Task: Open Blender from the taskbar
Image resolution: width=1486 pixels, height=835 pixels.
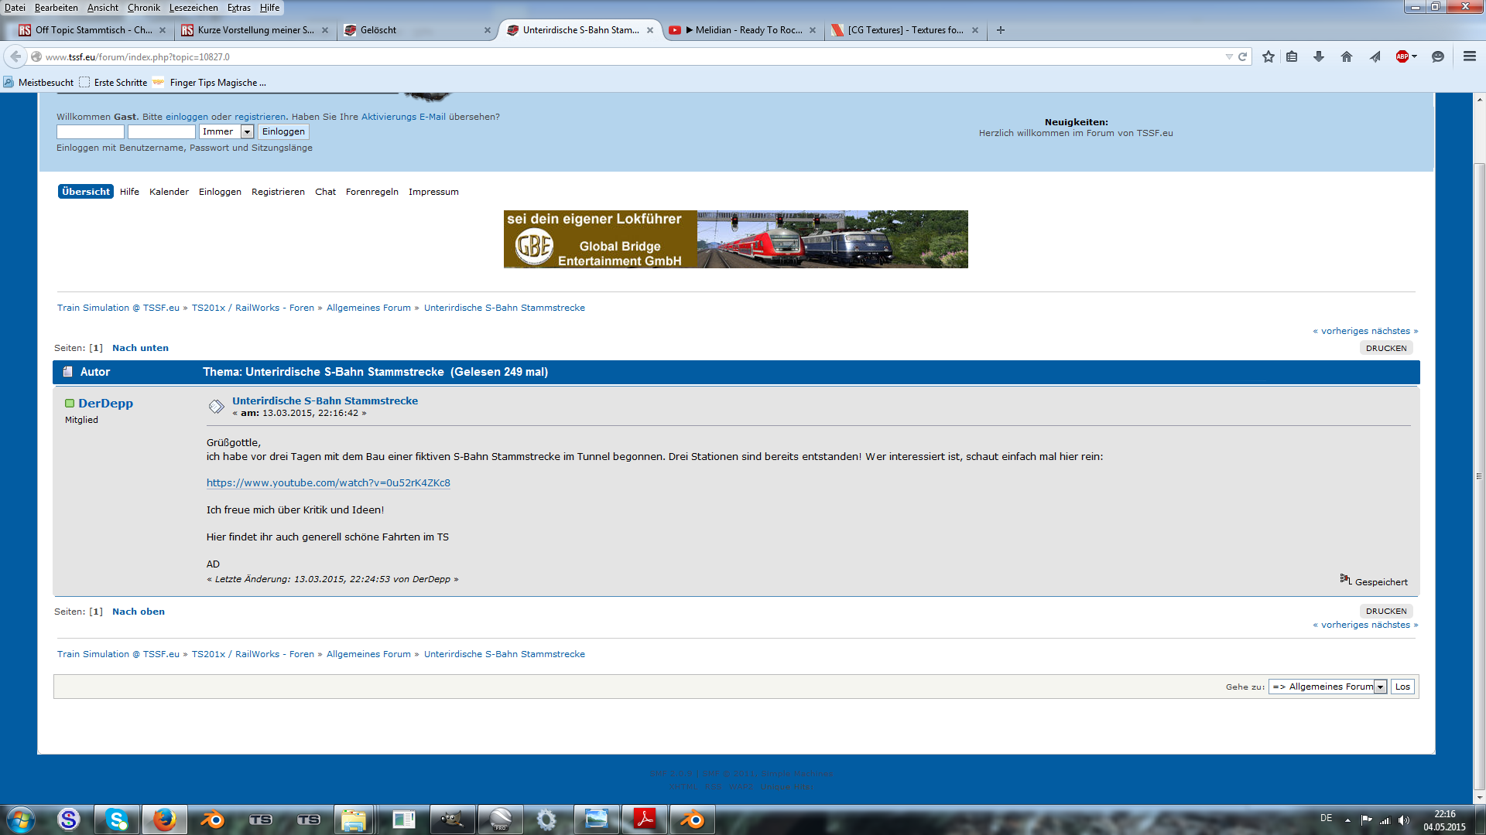Action: [x=211, y=820]
